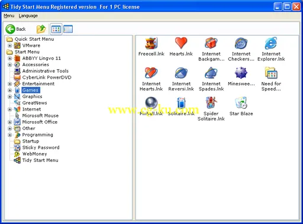
Task: Select the Start Menu folder in tree
Action: click(27, 52)
